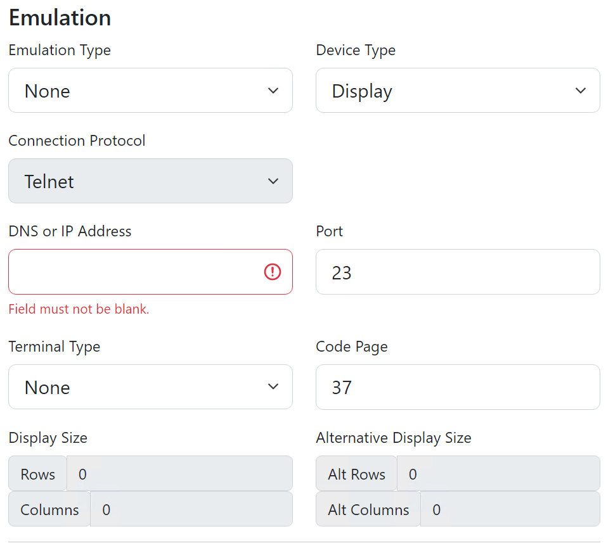The height and width of the screenshot is (548, 613).
Task: Click the Rows label addon
Action: pos(37,474)
